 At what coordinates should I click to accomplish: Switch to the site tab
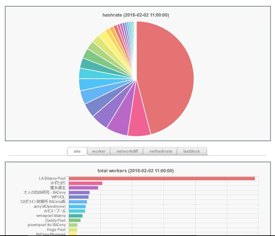[77, 151]
